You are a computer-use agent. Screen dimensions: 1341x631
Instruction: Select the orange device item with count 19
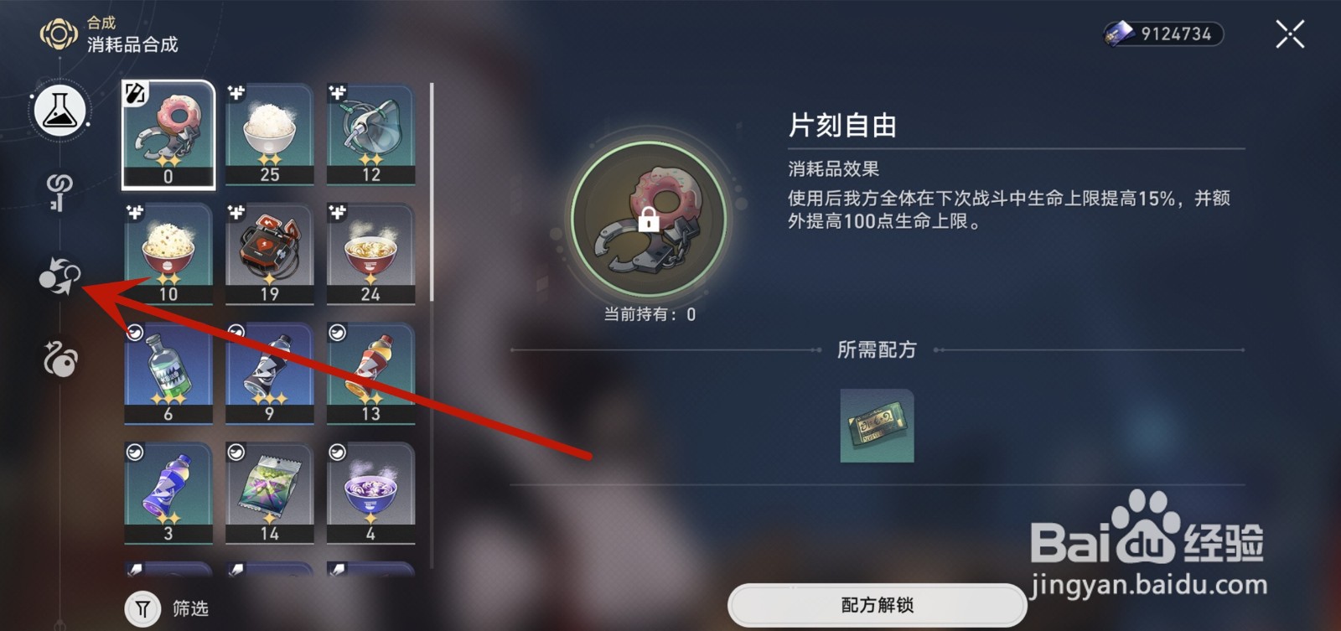(269, 254)
